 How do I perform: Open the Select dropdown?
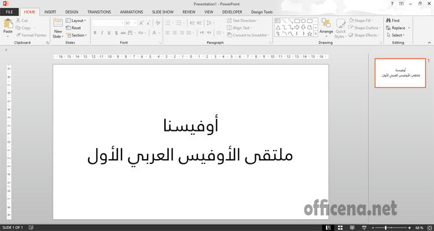[x=396, y=35]
